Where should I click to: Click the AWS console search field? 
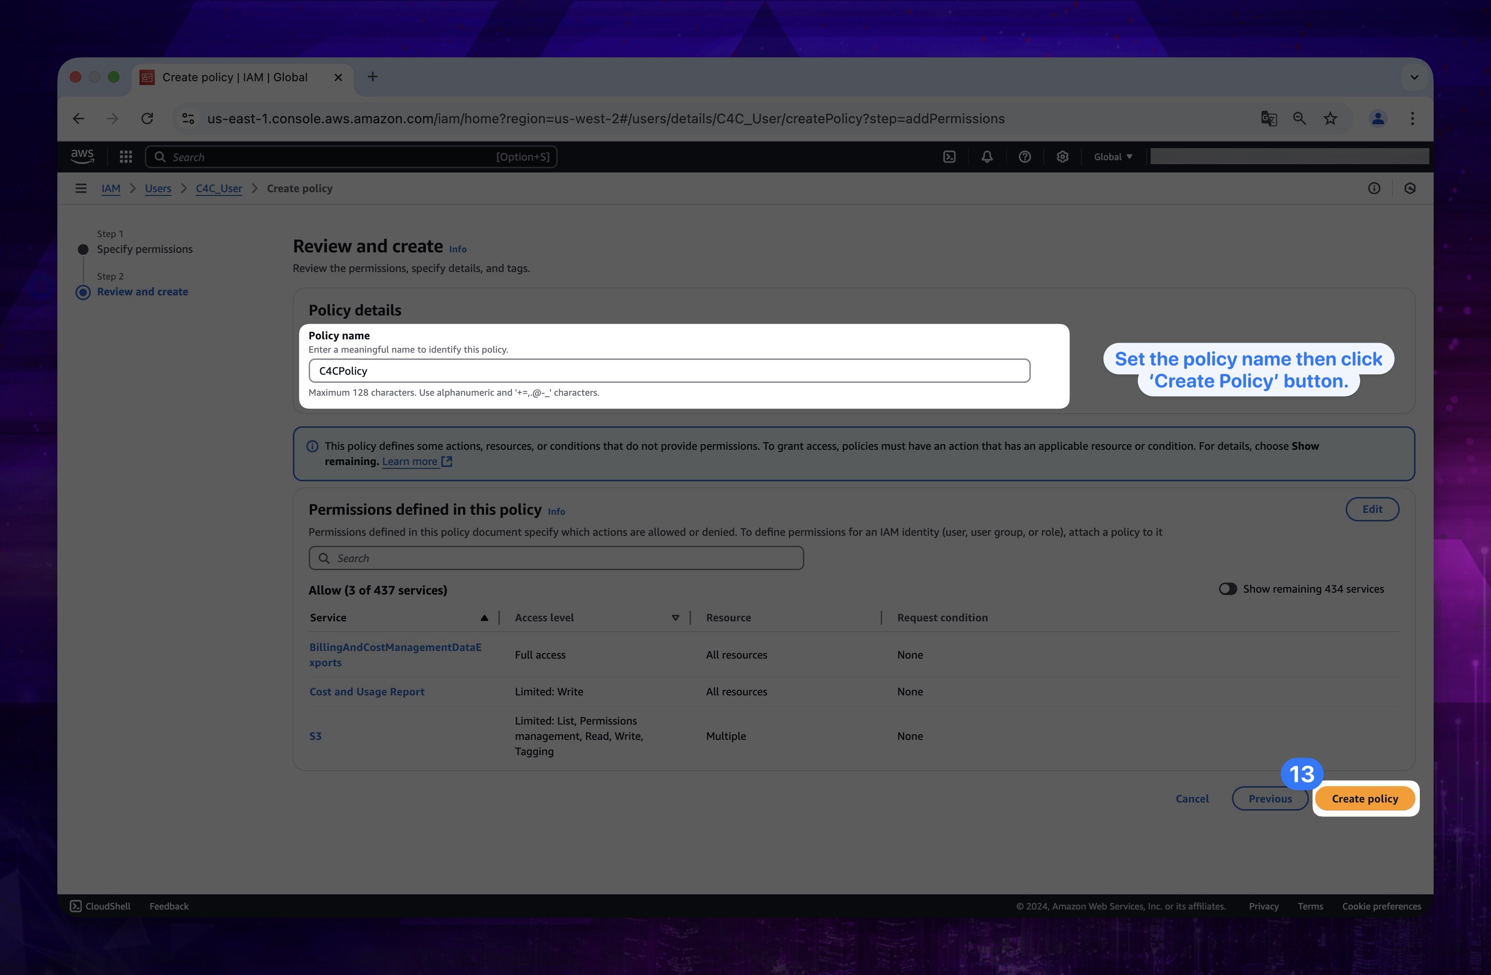(x=351, y=157)
